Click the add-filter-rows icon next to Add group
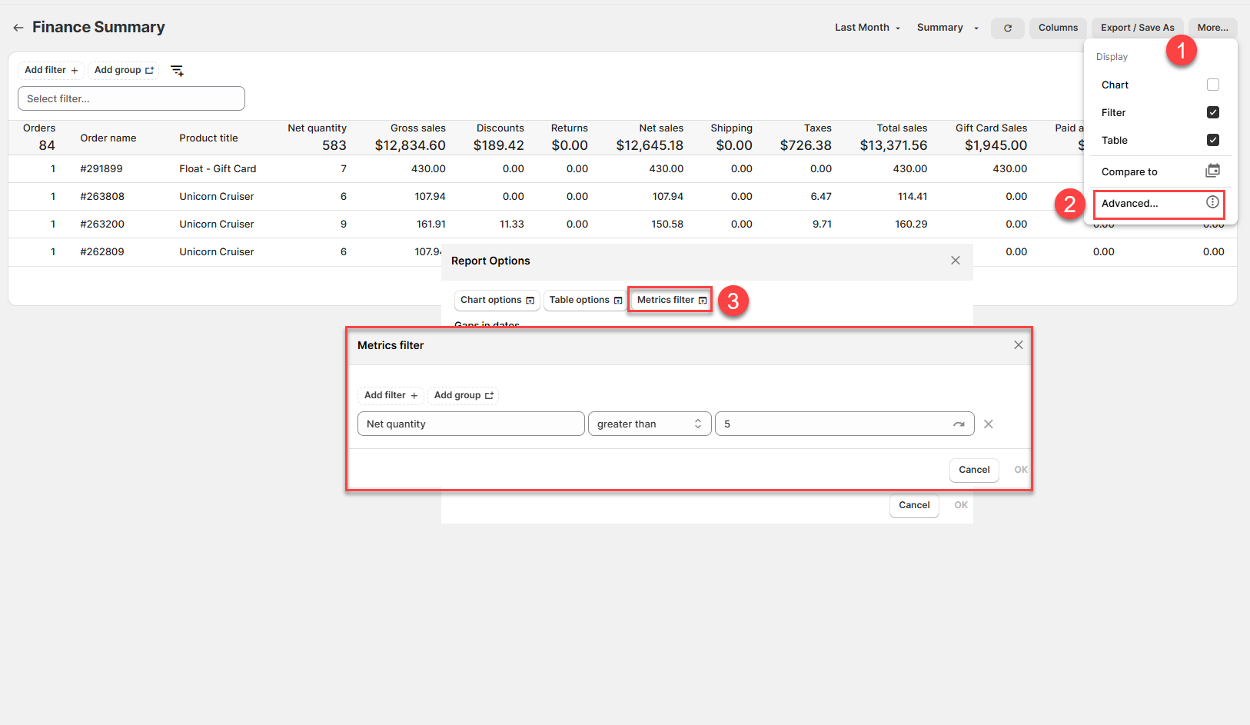 [x=177, y=71]
